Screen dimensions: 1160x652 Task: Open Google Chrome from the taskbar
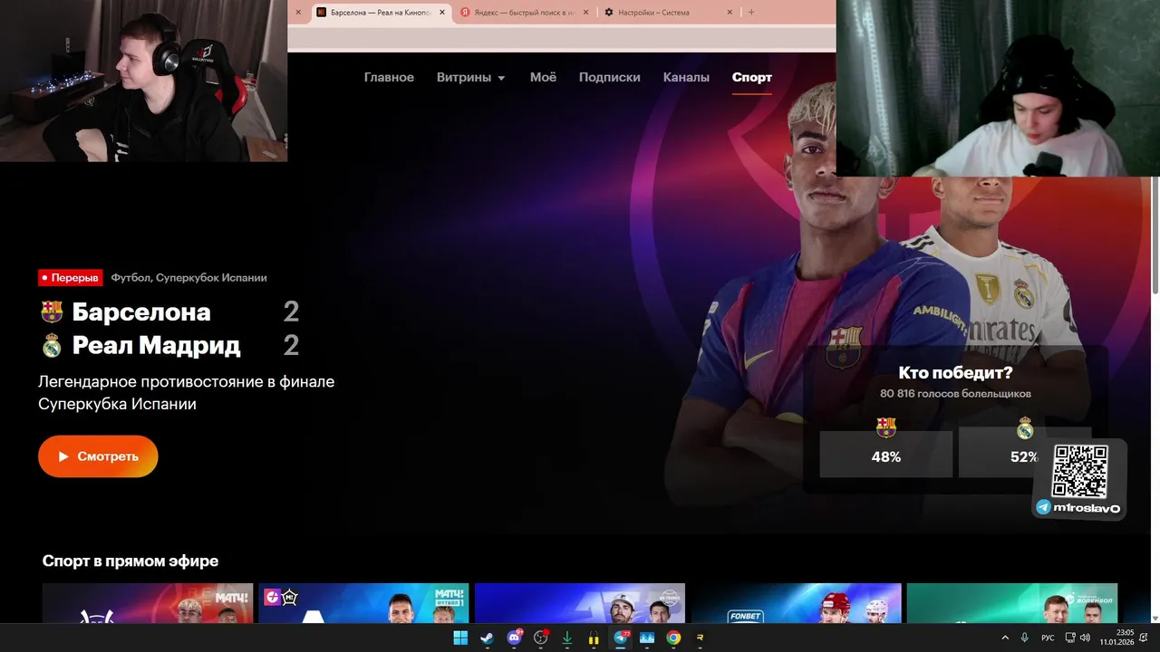tap(673, 638)
